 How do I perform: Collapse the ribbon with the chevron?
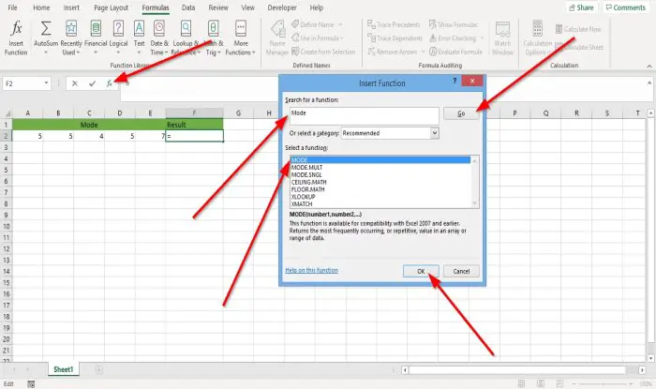point(649,67)
